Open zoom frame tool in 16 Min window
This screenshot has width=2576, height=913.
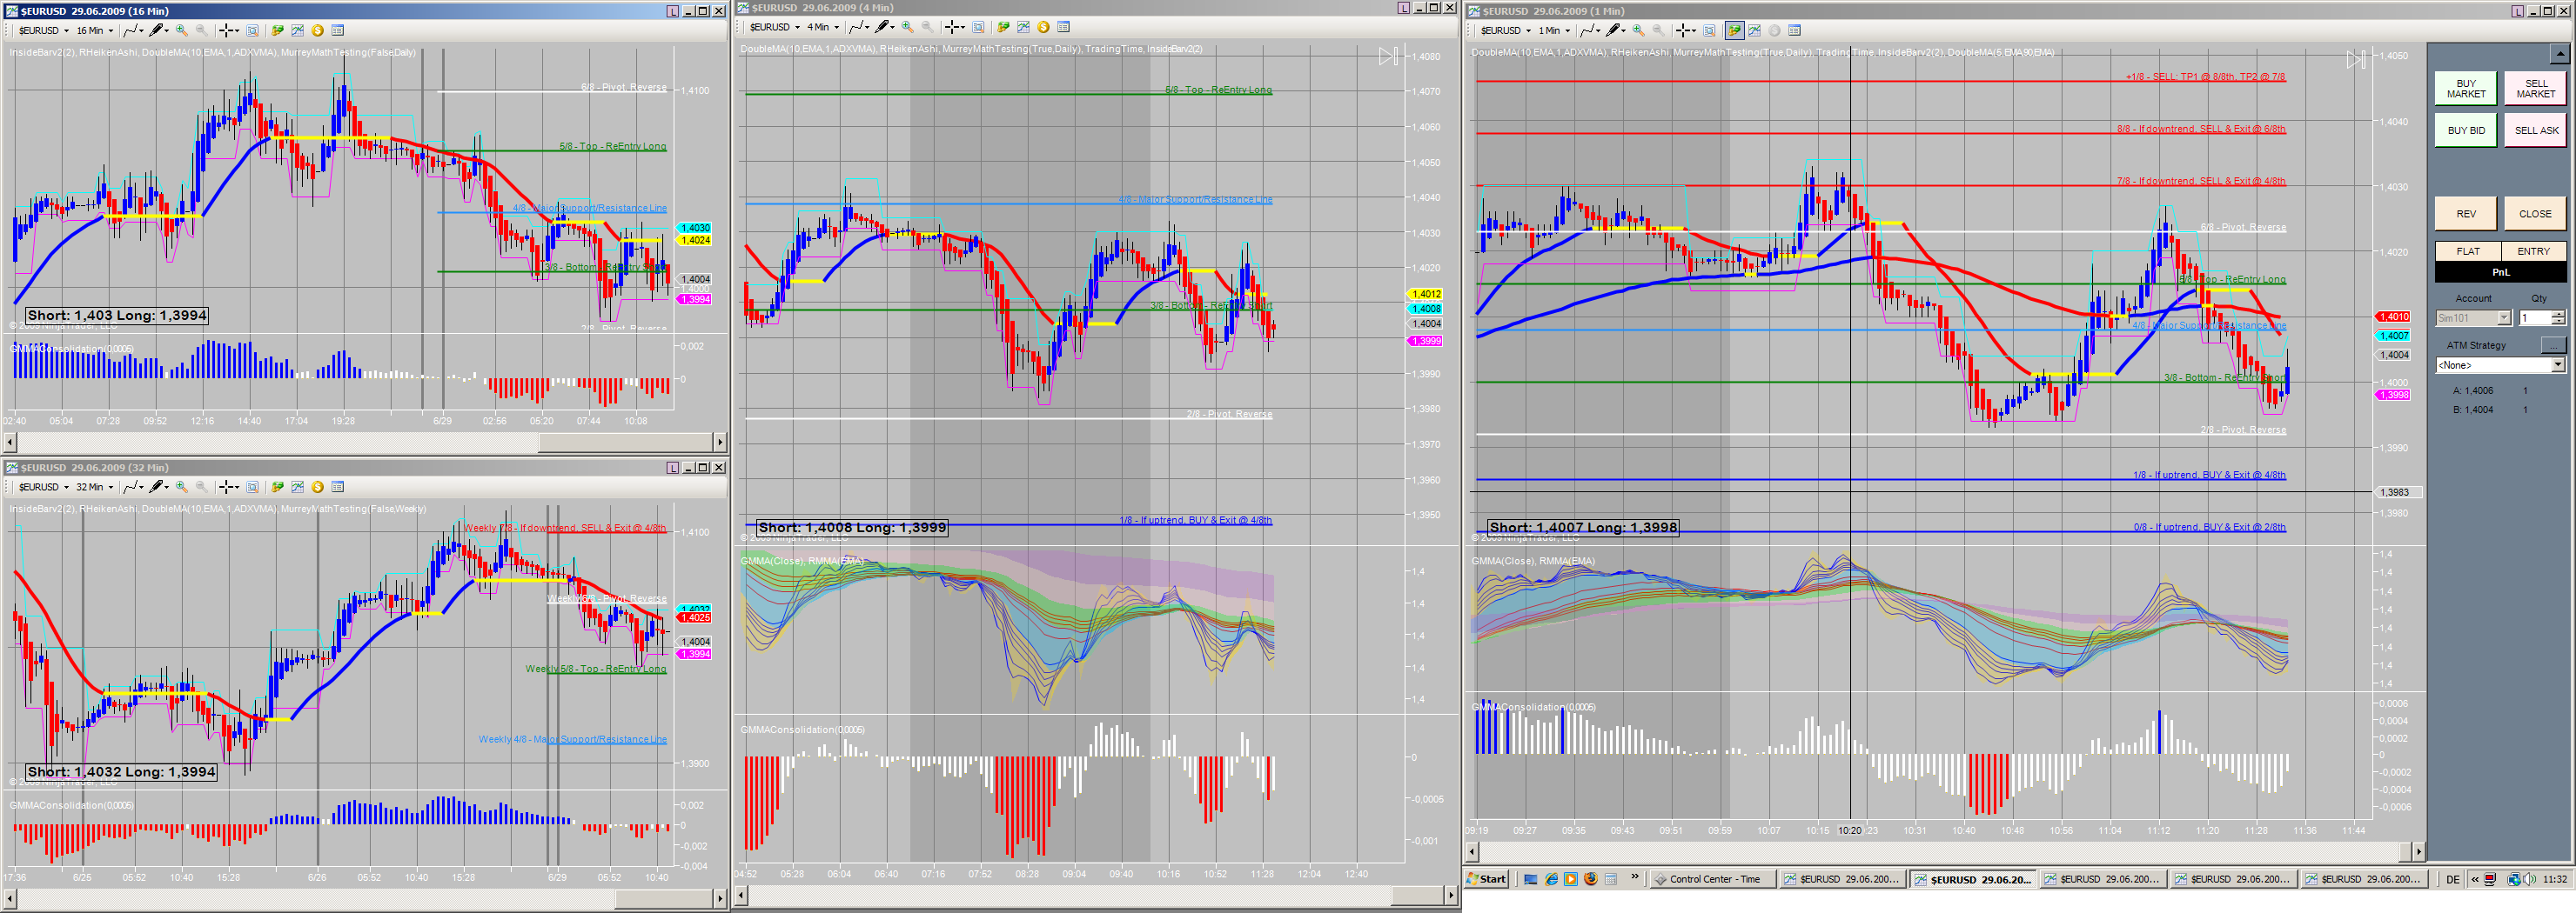[x=252, y=30]
